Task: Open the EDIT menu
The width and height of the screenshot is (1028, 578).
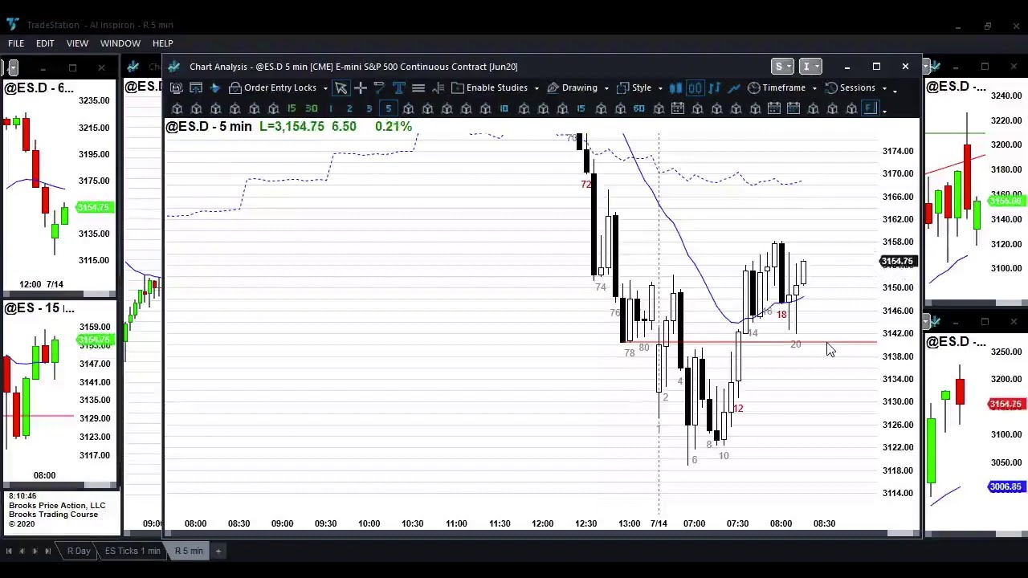Action: point(45,43)
